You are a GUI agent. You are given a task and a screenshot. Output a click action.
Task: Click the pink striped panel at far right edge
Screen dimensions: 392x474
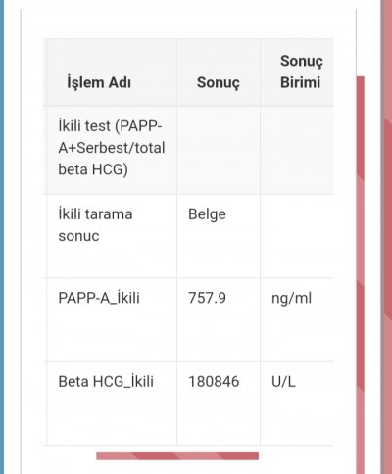[x=386, y=237]
